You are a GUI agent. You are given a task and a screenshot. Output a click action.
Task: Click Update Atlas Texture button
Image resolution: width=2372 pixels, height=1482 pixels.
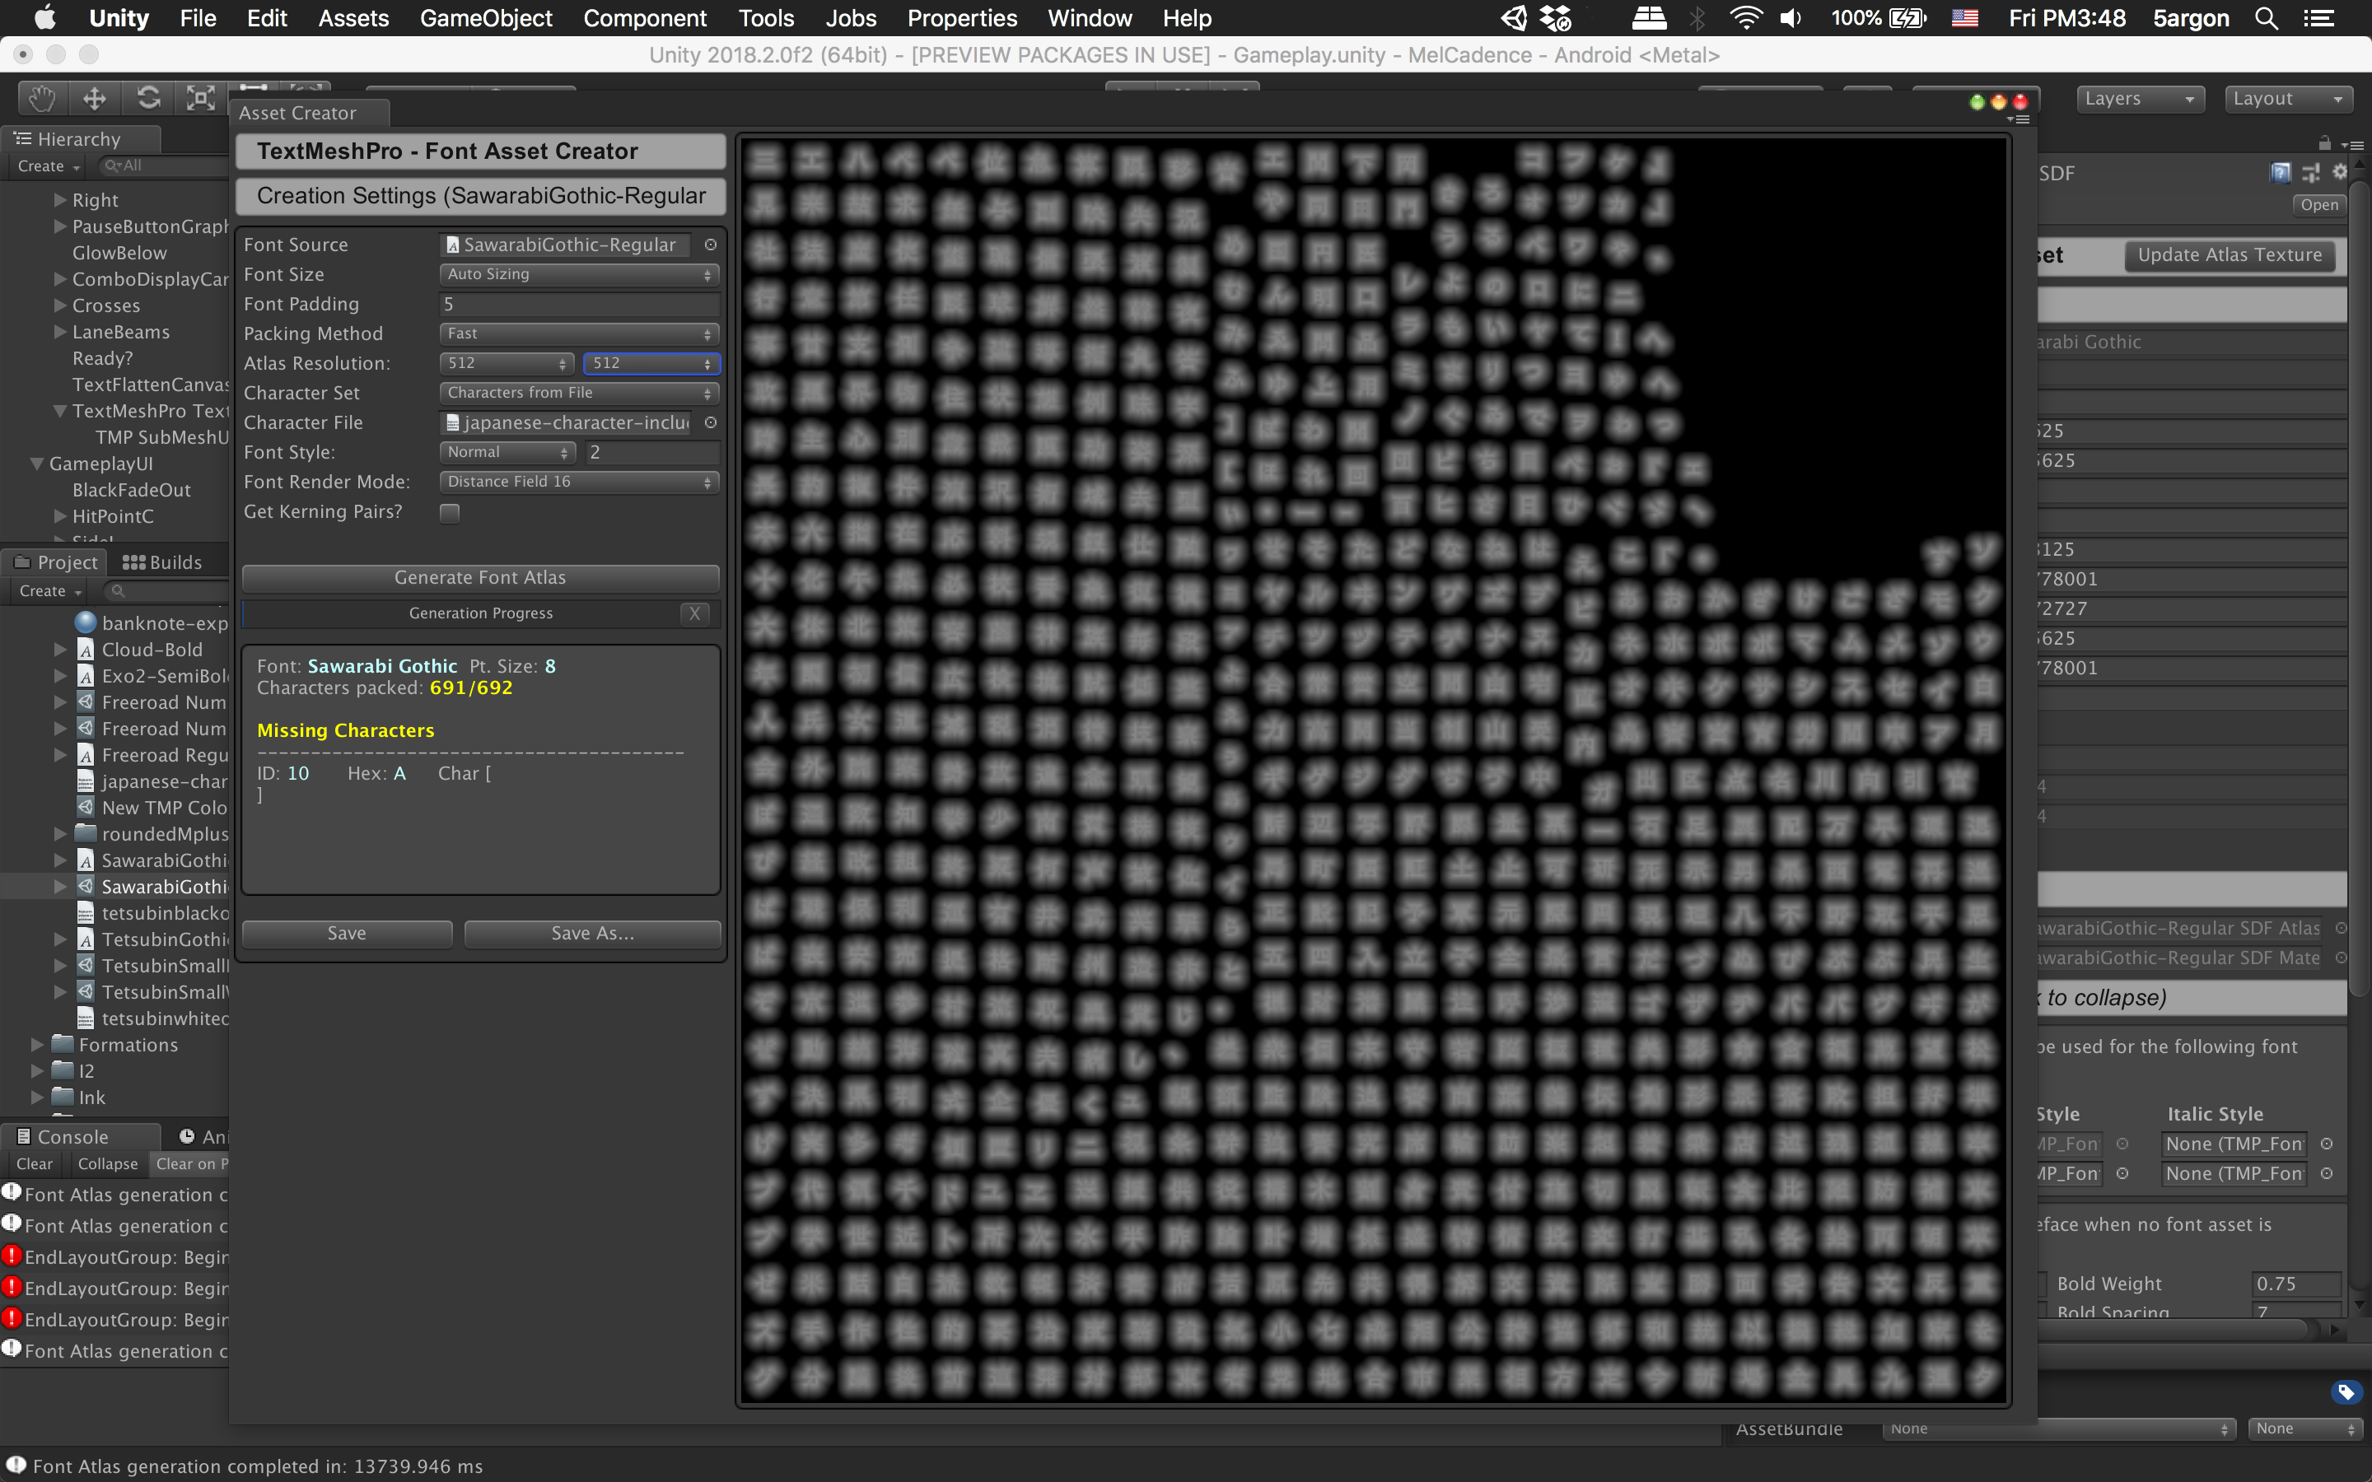coord(2230,255)
